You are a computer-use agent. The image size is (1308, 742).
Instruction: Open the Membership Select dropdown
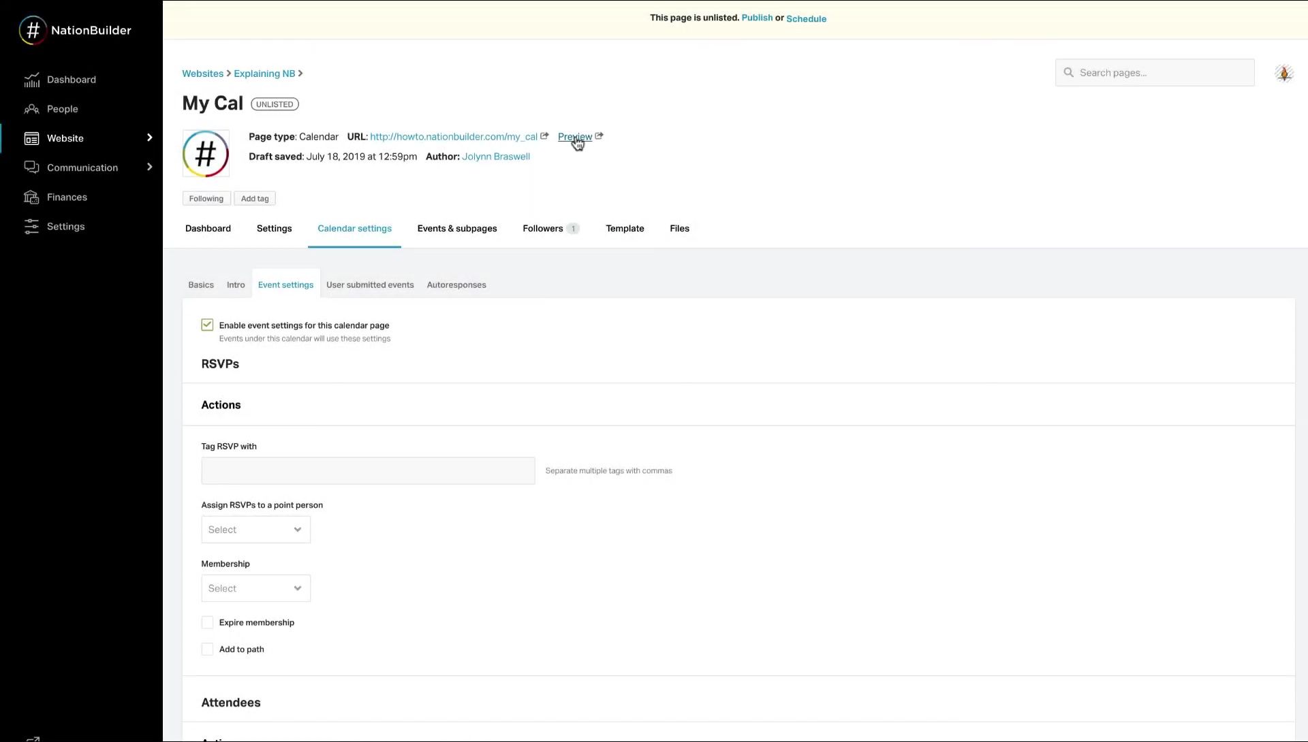coord(255,588)
